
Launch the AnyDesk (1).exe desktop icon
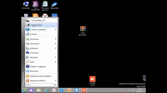coord(92,81)
